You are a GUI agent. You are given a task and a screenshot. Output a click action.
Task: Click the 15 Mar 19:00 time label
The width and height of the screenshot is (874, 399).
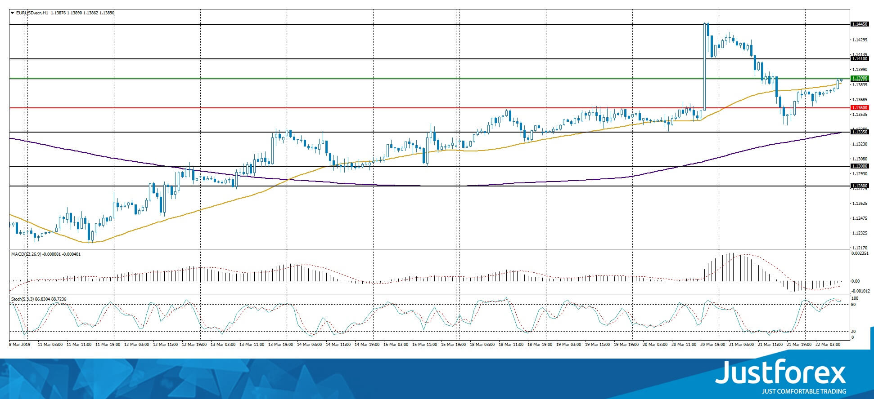[454, 345]
